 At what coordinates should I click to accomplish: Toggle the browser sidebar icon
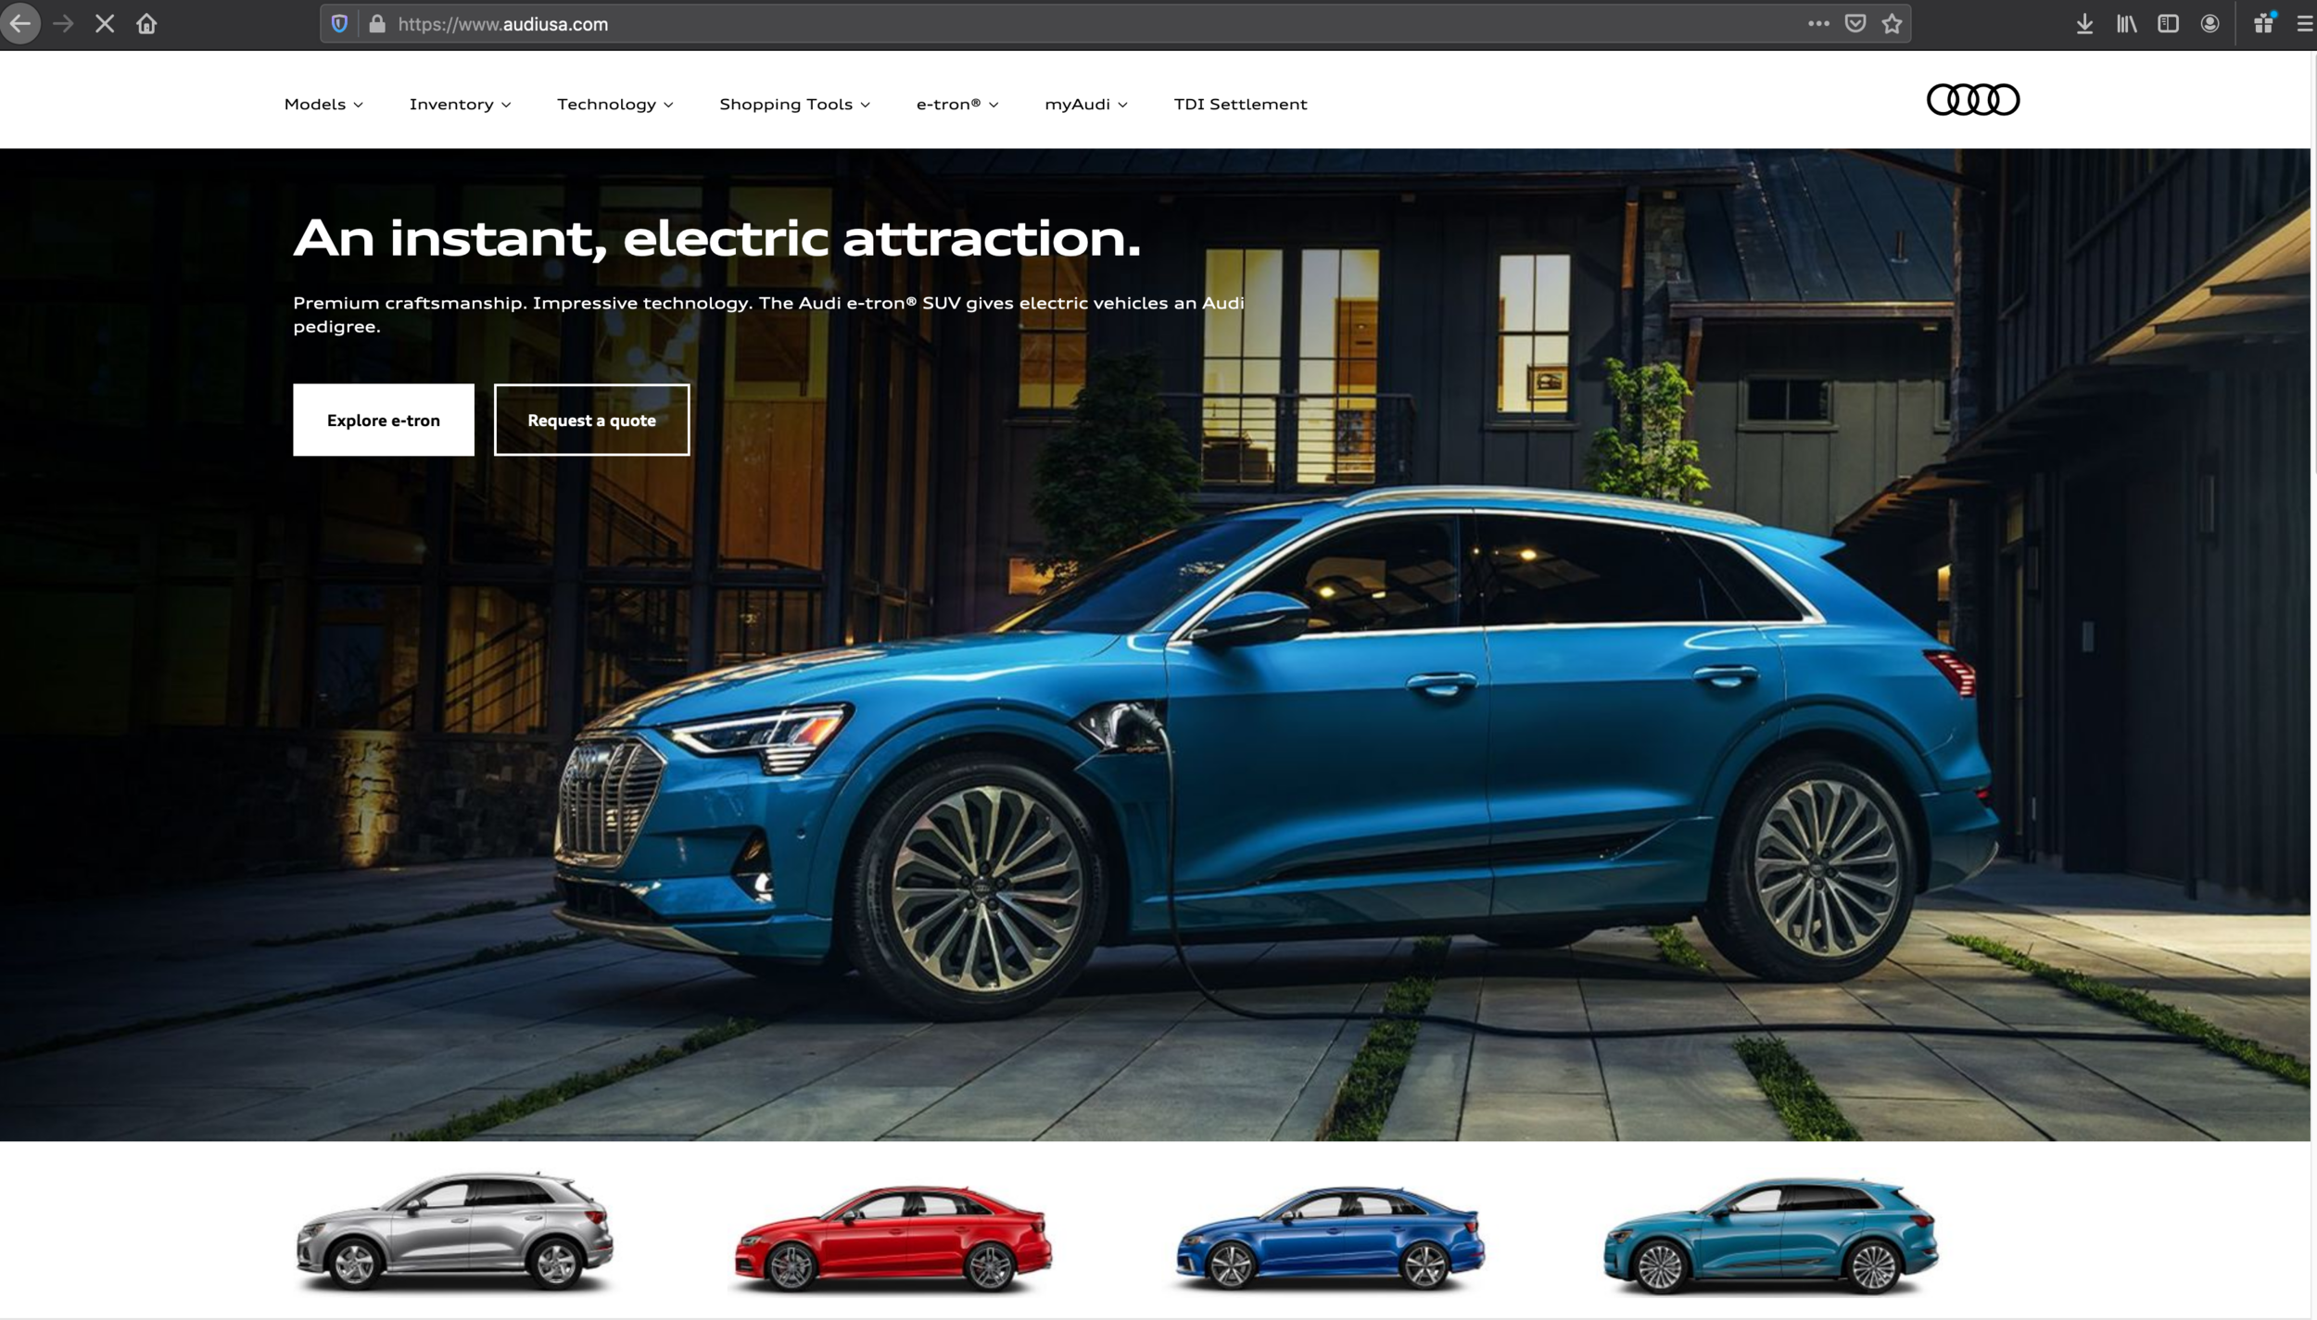2169,23
